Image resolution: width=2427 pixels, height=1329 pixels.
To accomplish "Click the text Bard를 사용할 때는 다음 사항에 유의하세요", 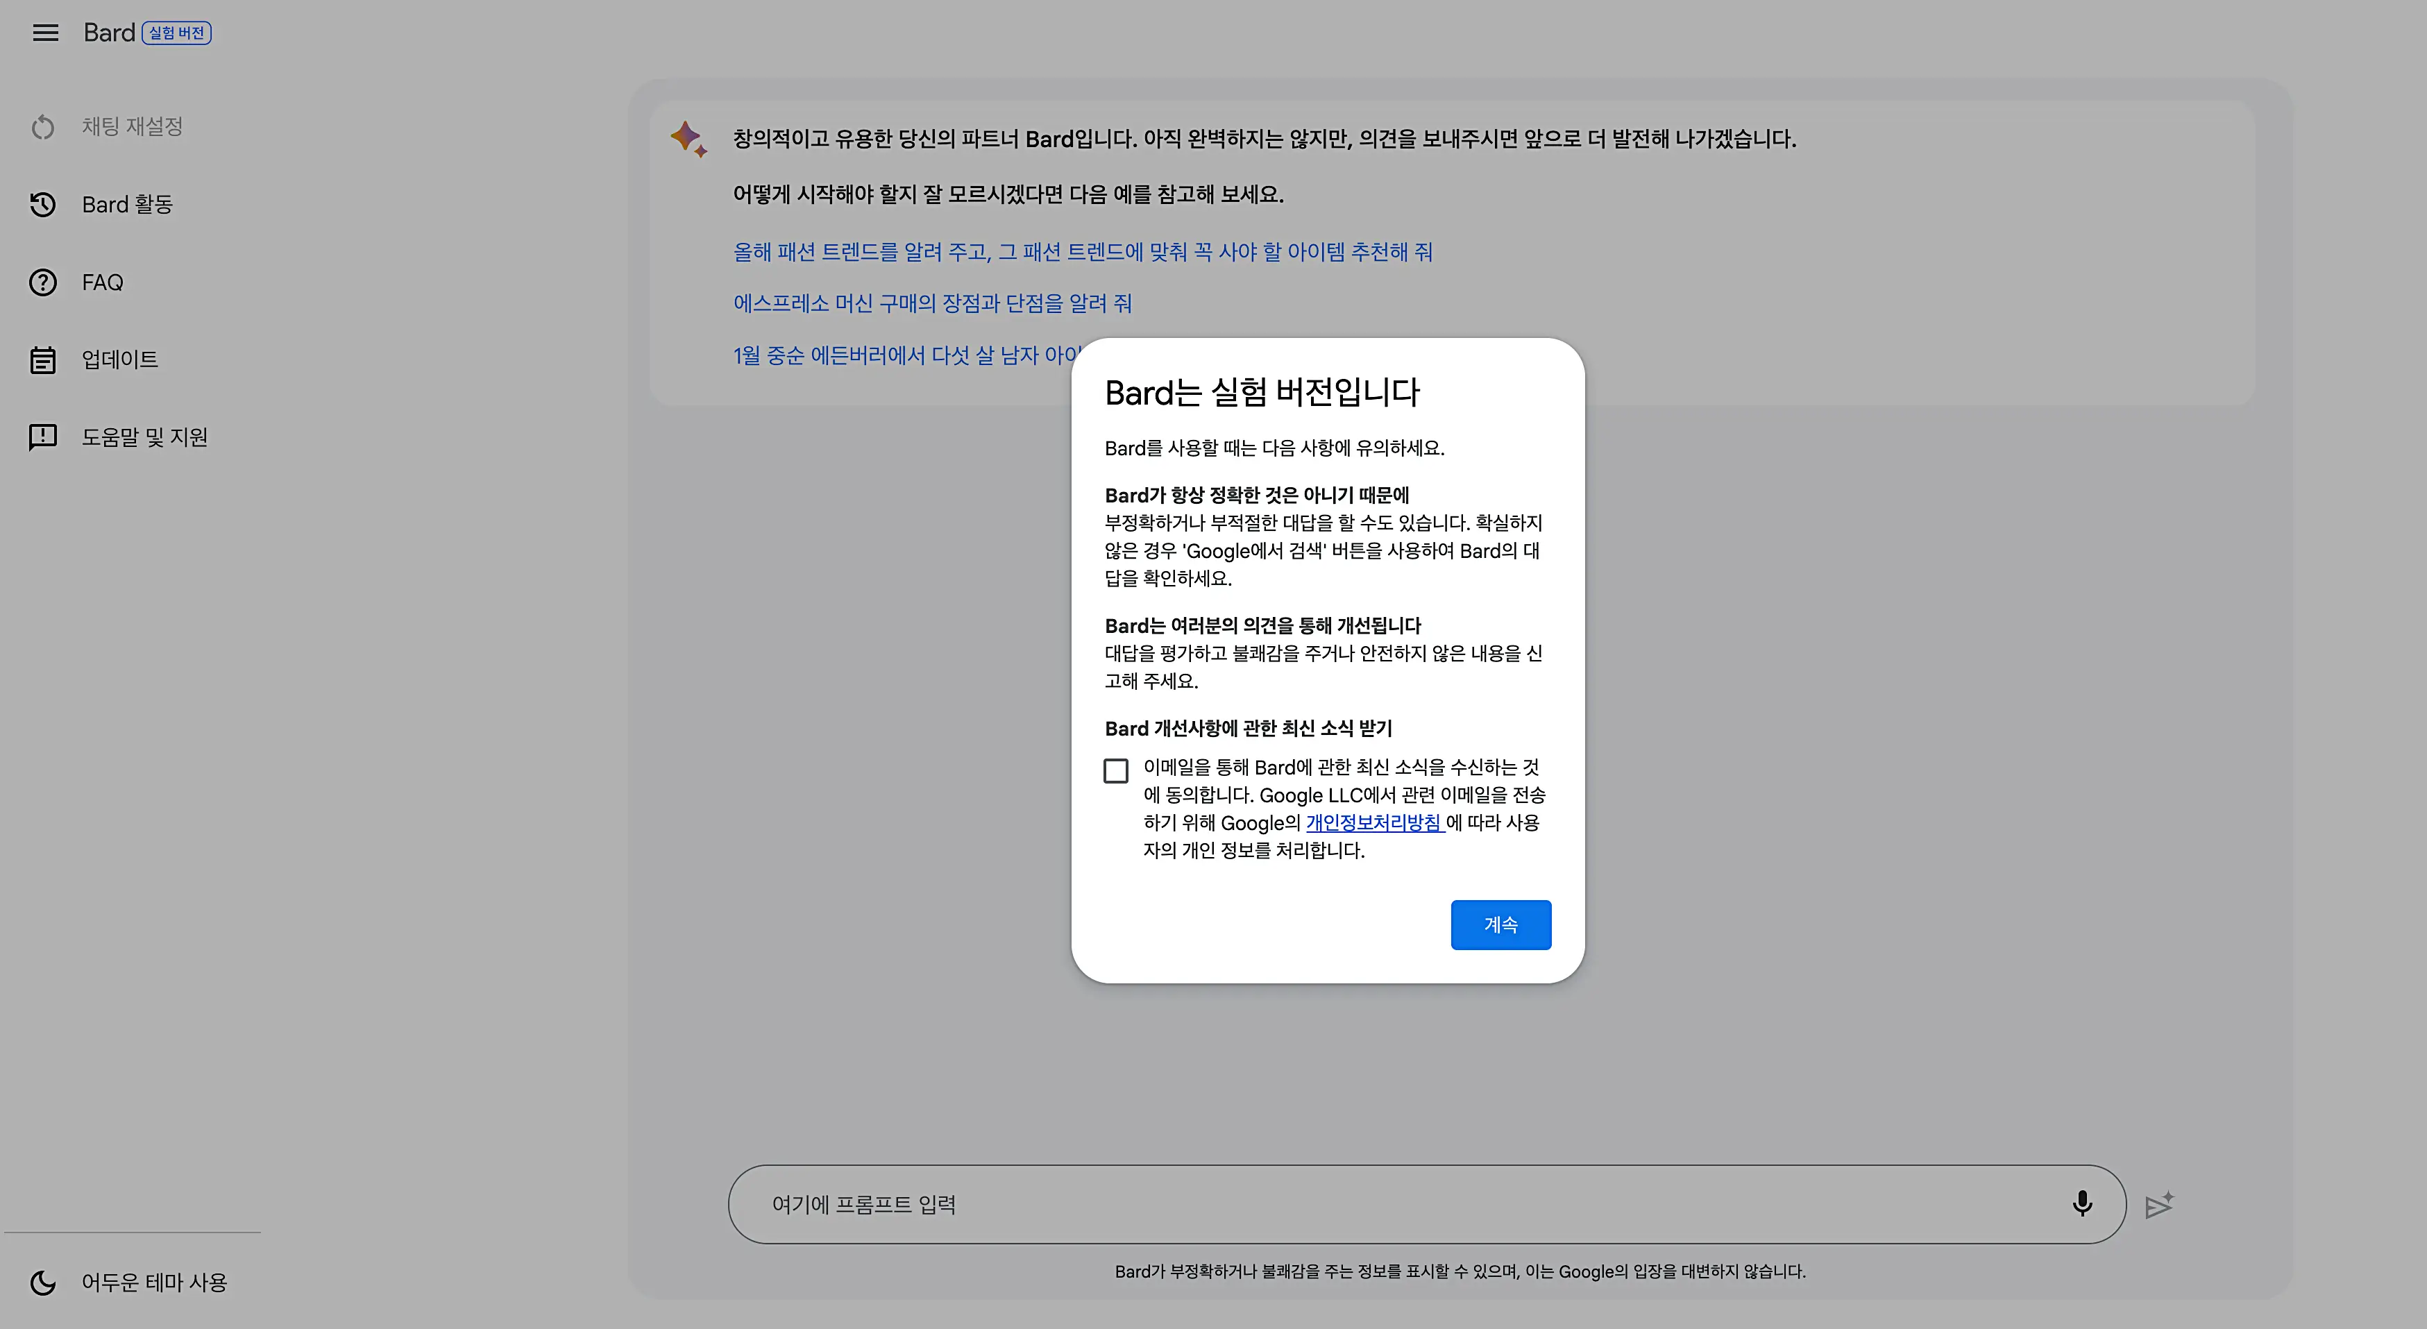I will pyautogui.click(x=1274, y=448).
